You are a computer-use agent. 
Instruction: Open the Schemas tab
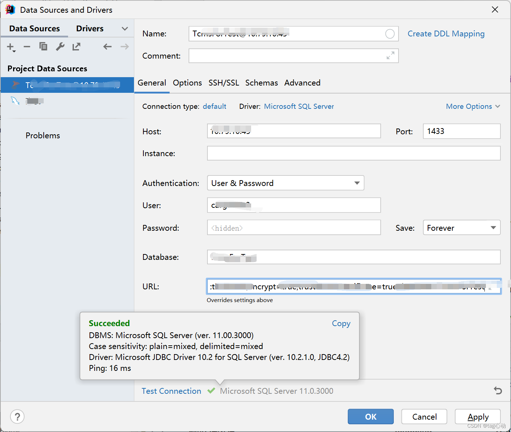click(262, 83)
